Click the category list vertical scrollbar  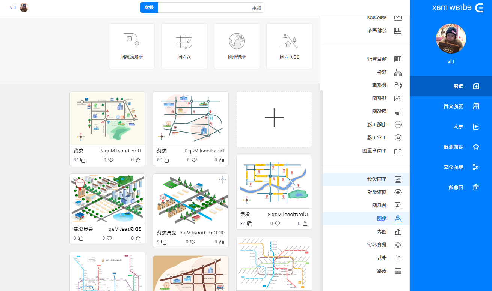[321, 190]
